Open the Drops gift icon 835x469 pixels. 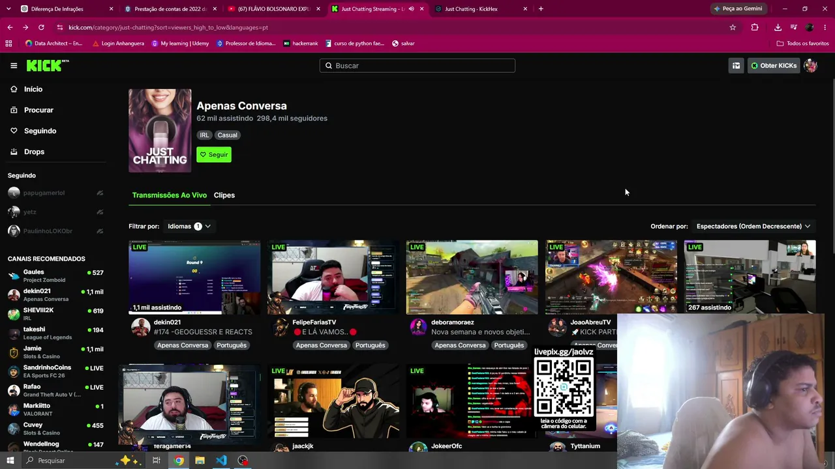pyautogui.click(x=14, y=152)
